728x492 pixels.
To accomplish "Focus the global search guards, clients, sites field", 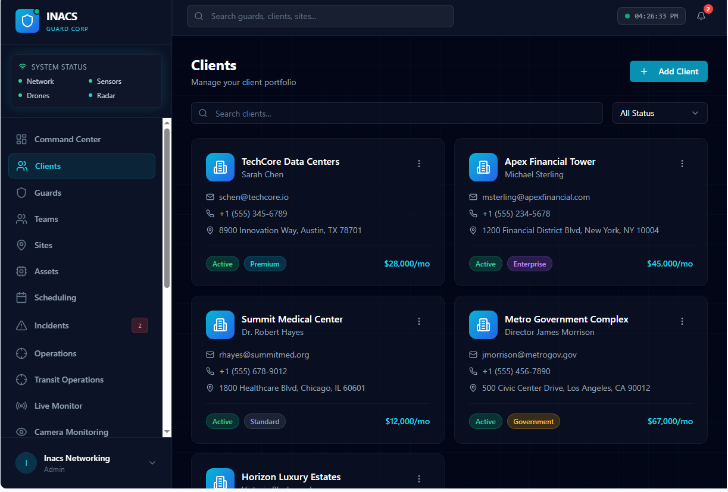I will (320, 16).
